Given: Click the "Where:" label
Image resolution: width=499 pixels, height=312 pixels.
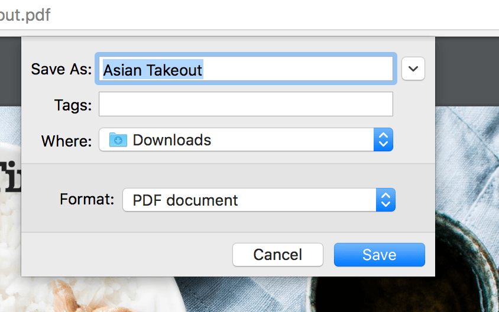Looking at the screenshot, I should 66,141.
